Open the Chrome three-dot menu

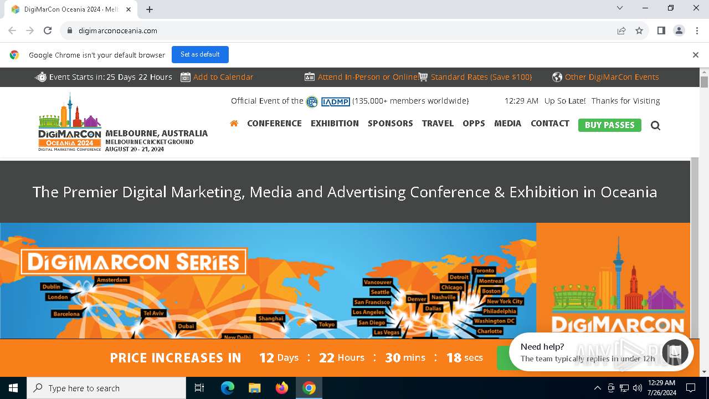tap(696, 30)
